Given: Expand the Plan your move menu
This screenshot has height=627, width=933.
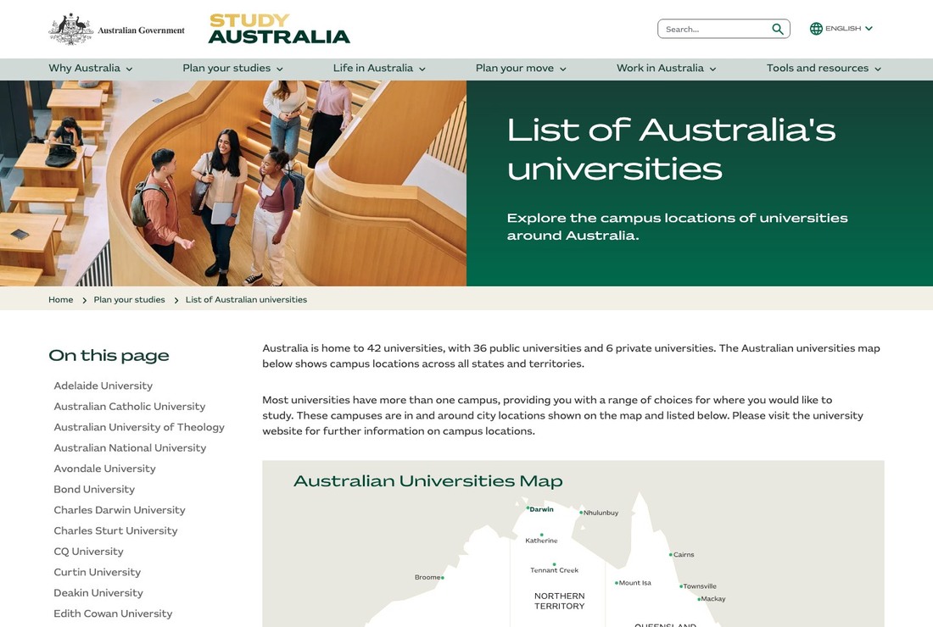Looking at the screenshot, I should [521, 69].
